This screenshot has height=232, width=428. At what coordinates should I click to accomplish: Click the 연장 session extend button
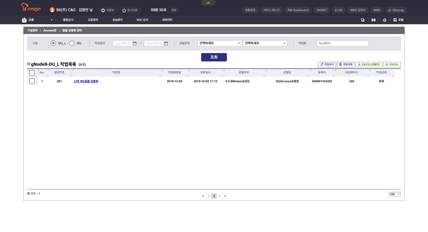(x=174, y=10)
